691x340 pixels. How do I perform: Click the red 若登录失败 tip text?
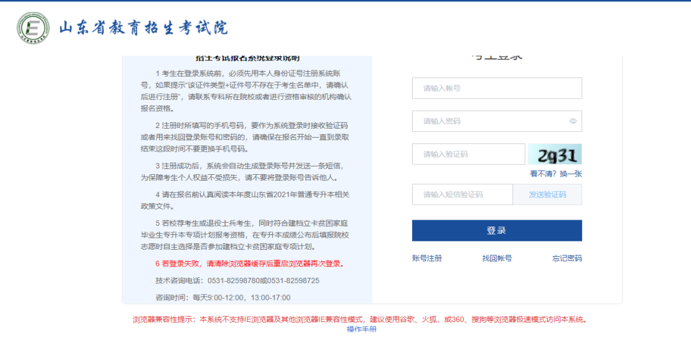click(250, 263)
